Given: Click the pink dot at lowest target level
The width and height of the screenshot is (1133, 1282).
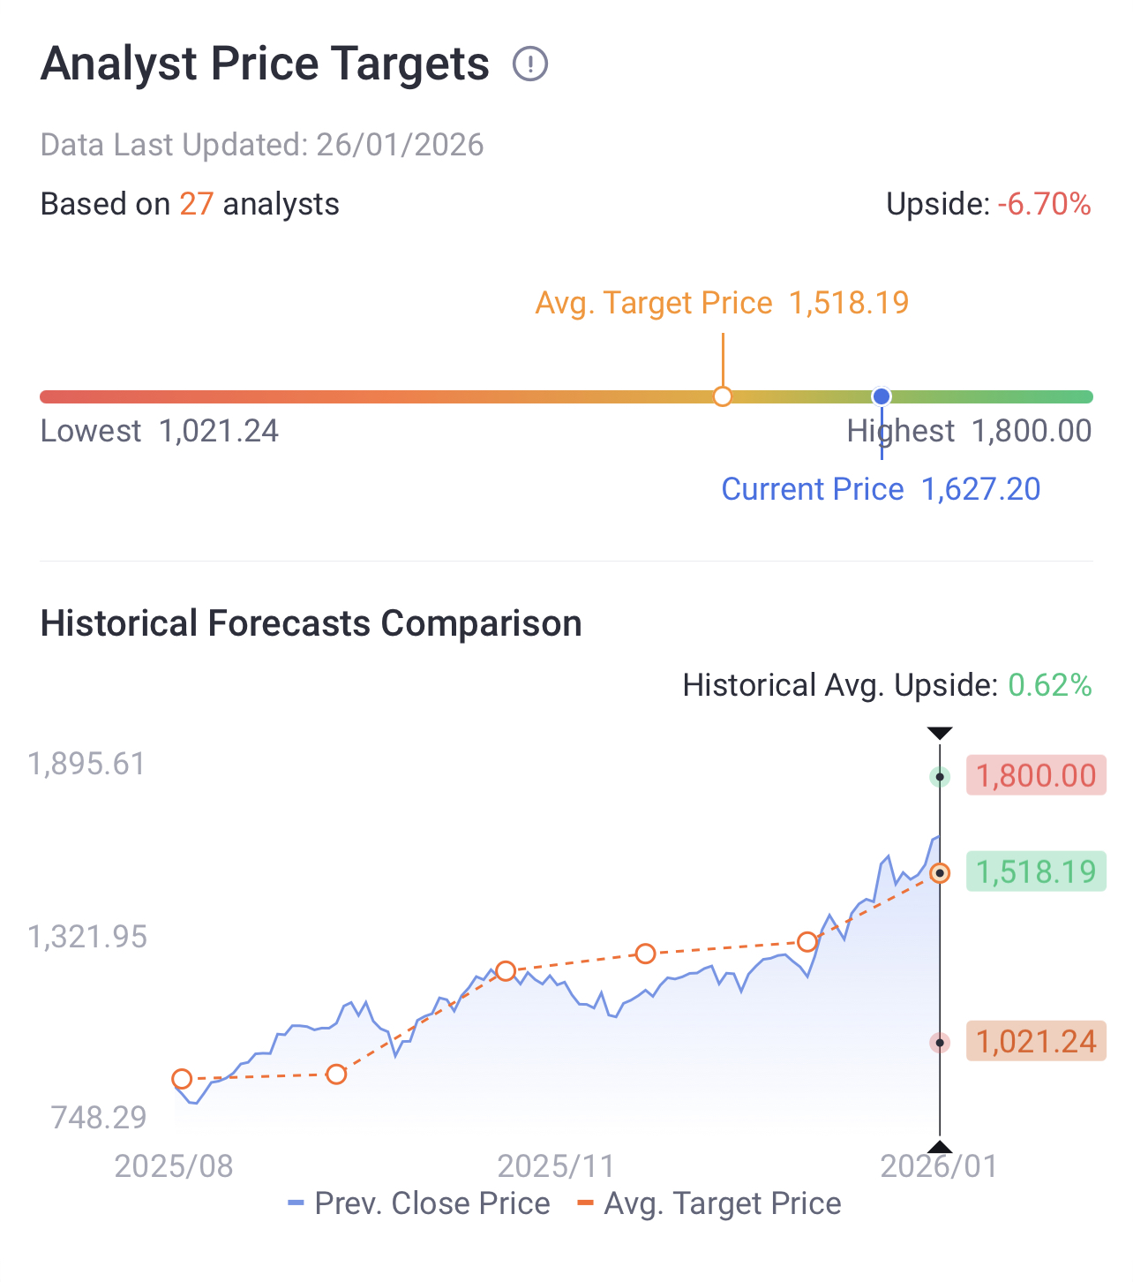Looking at the screenshot, I should pyautogui.click(x=941, y=1043).
